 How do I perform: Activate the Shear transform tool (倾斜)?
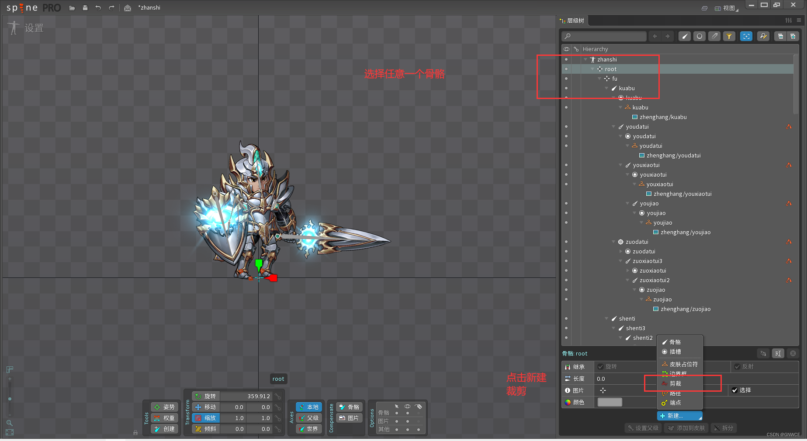point(206,429)
